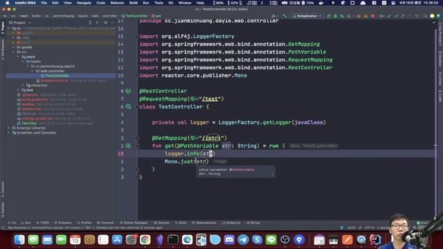Open the File menu

click(x=44, y=3)
